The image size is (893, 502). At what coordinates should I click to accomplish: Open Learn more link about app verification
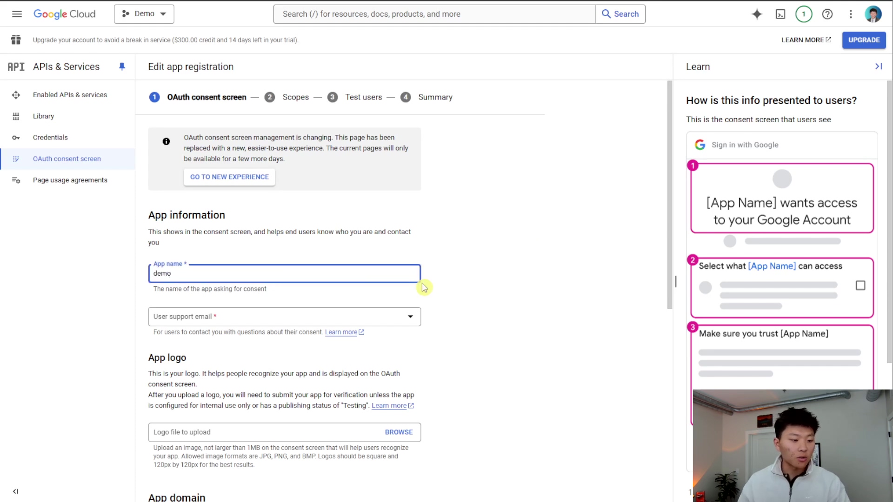click(393, 406)
